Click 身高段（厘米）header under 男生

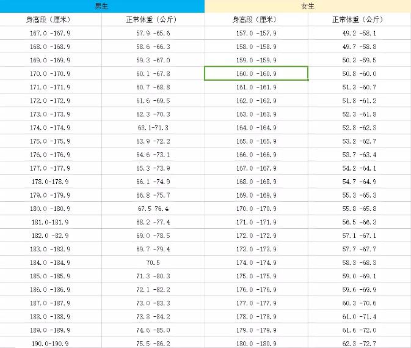click(51, 20)
